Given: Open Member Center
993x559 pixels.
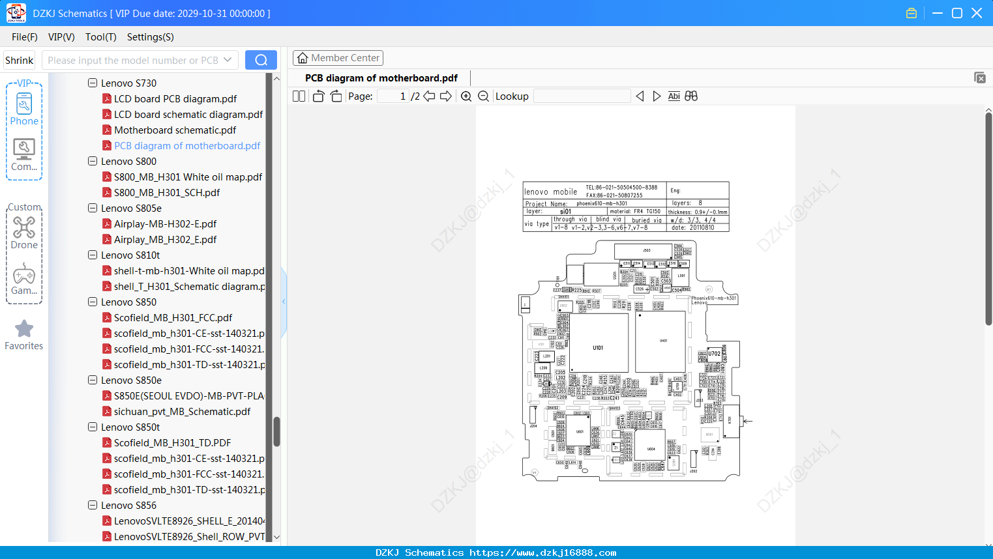Looking at the screenshot, I should pyautogui.click(x=338, y=58).
